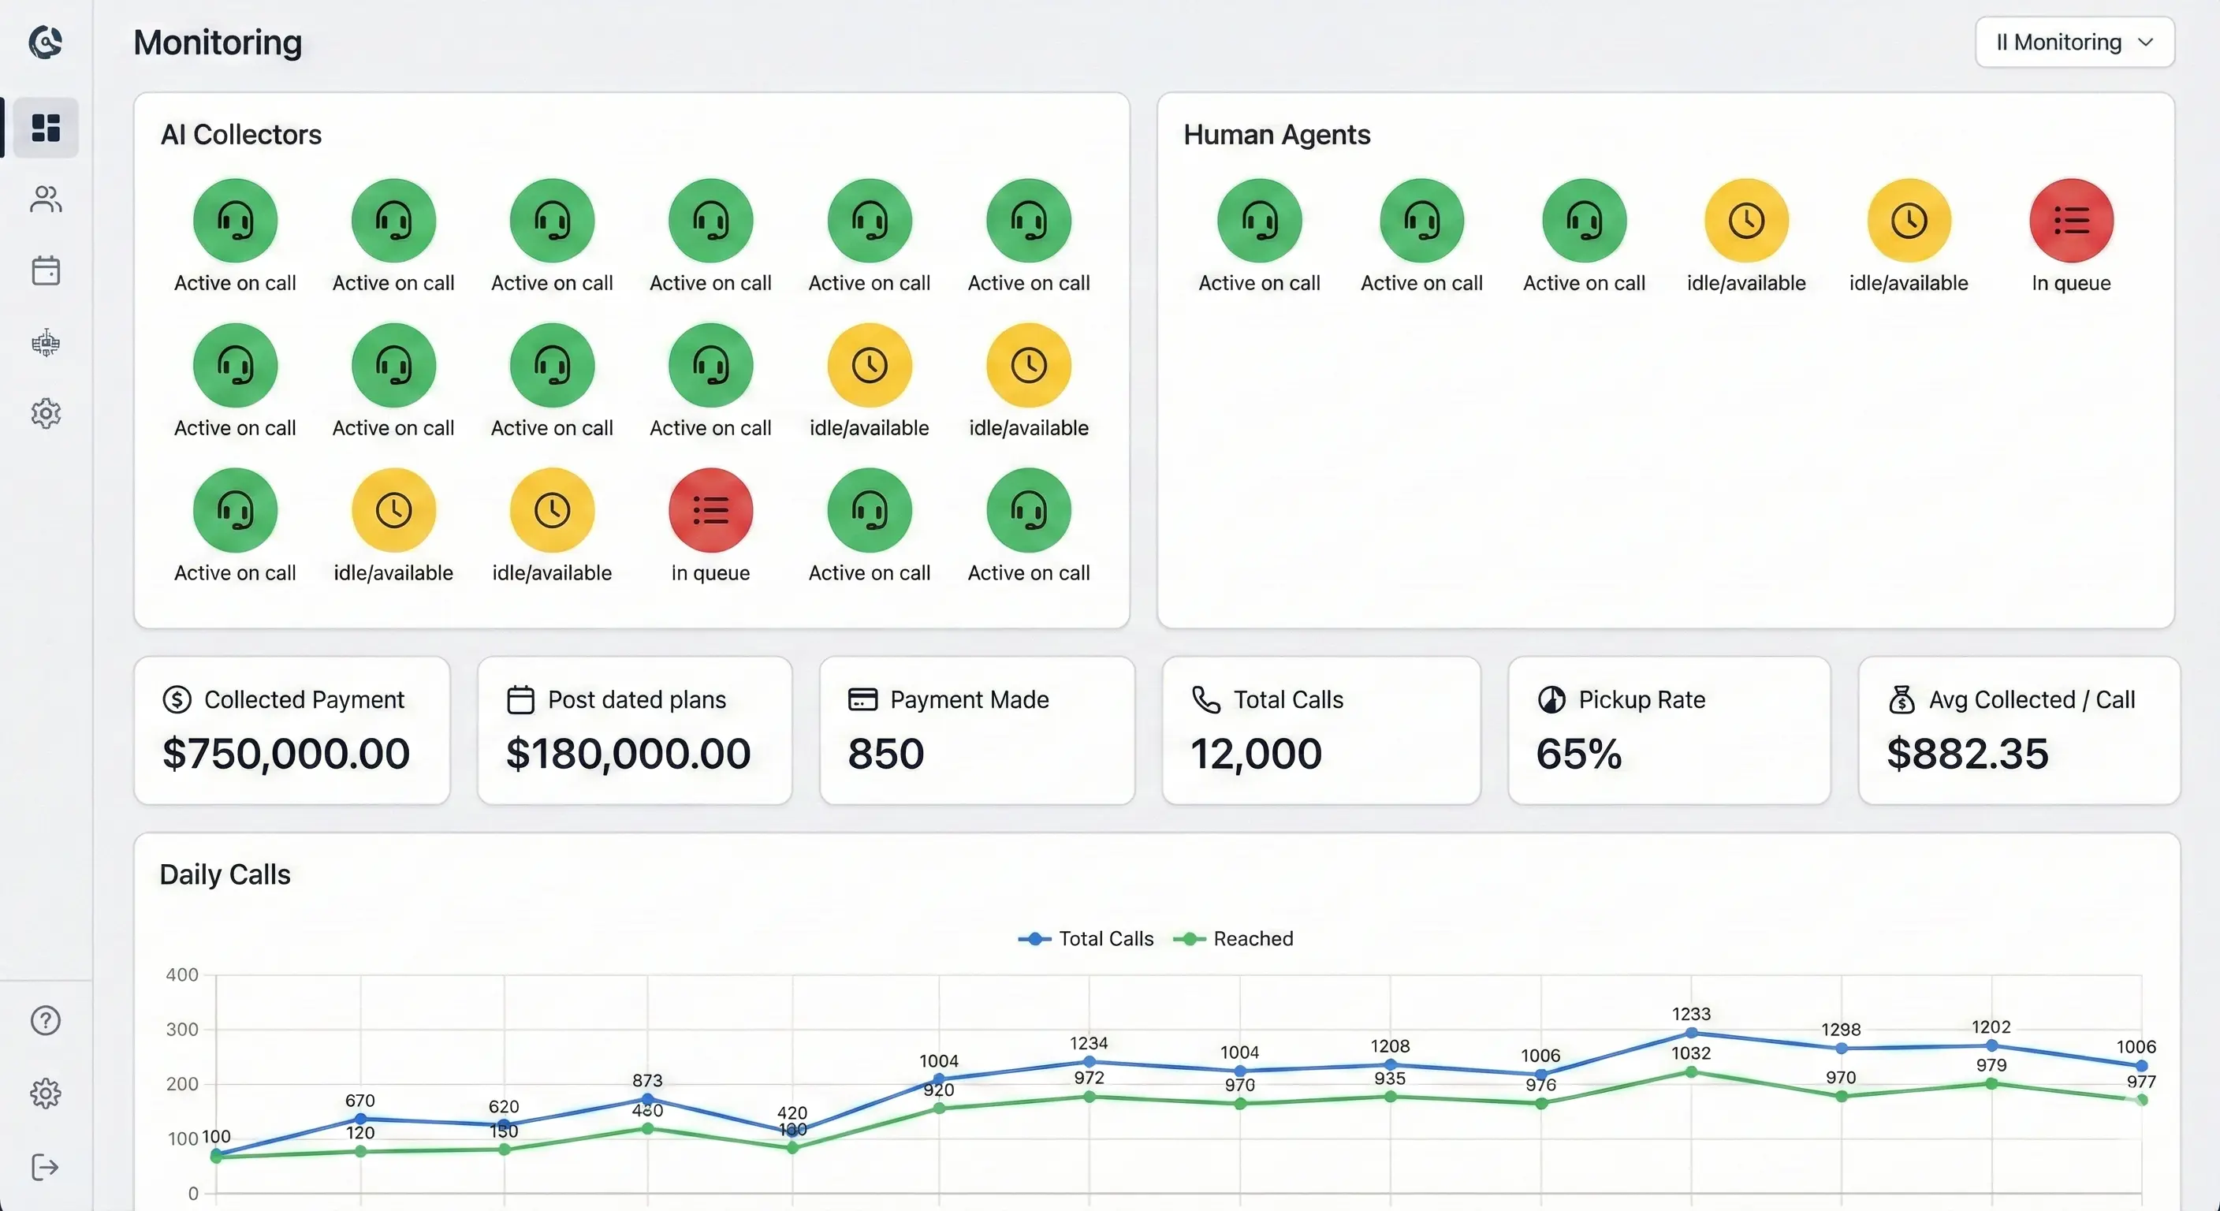Select the Users icon in the sidebar
2220x1211 pixels.
tap(45, 199)
